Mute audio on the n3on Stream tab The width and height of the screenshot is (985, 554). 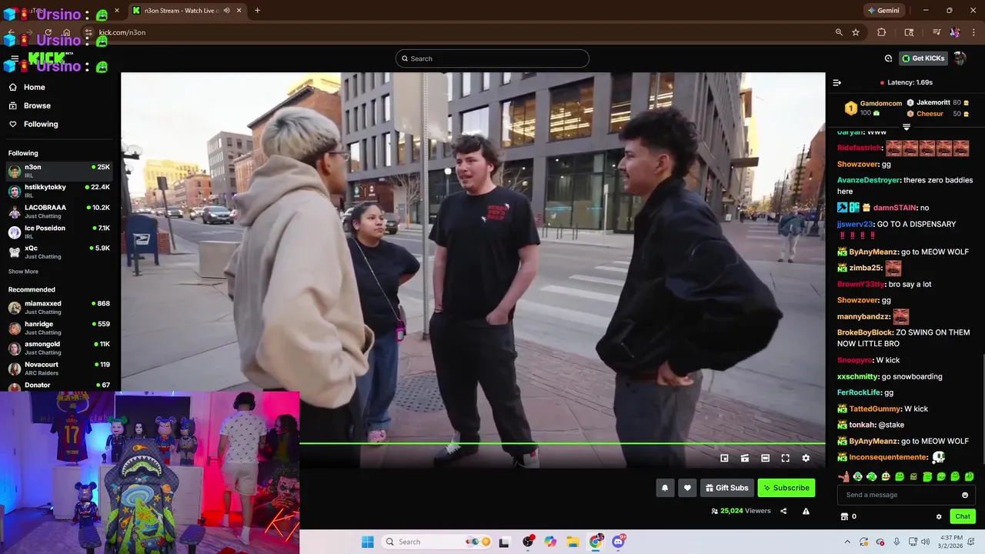[x=227, y=11]
